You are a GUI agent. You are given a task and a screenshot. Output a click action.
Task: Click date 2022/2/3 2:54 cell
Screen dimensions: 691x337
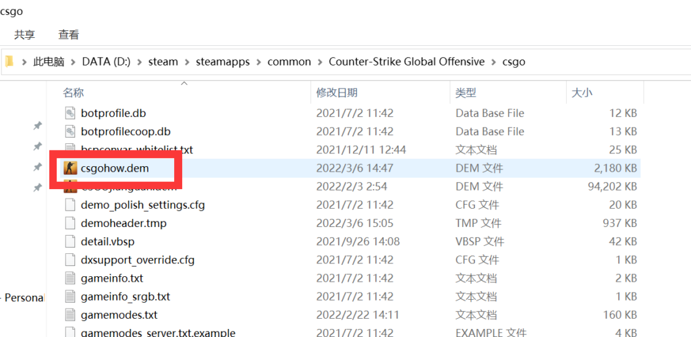pyautogui.click(x=352, y=186)
